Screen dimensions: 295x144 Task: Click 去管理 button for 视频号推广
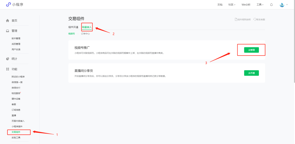[251, 50]
